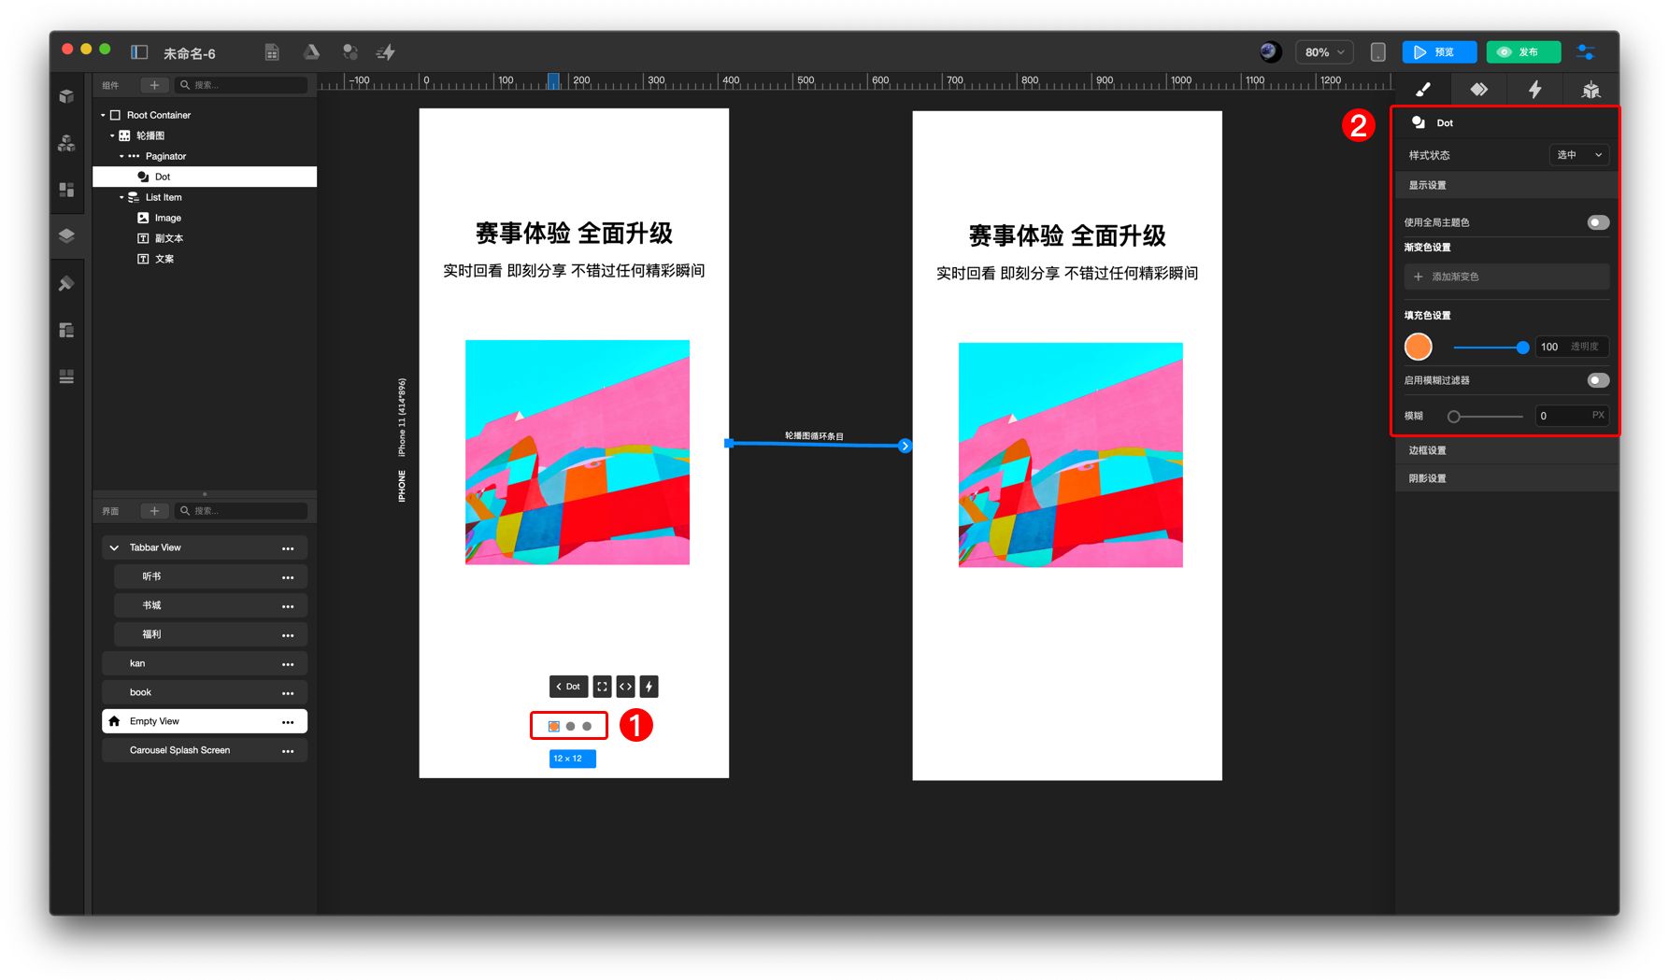Open the sliders settings icon at the top right
The height and width of the screenshot is (980, 1669).
pos(1585,52)
